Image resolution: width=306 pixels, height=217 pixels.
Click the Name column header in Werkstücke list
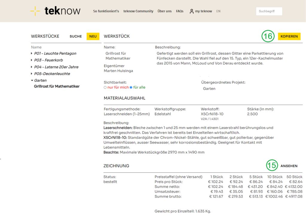pyautogui.click(x=36, y=47)
